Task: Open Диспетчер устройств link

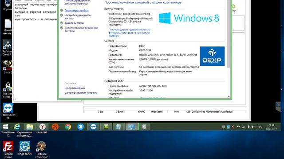Action: [76, 11]
